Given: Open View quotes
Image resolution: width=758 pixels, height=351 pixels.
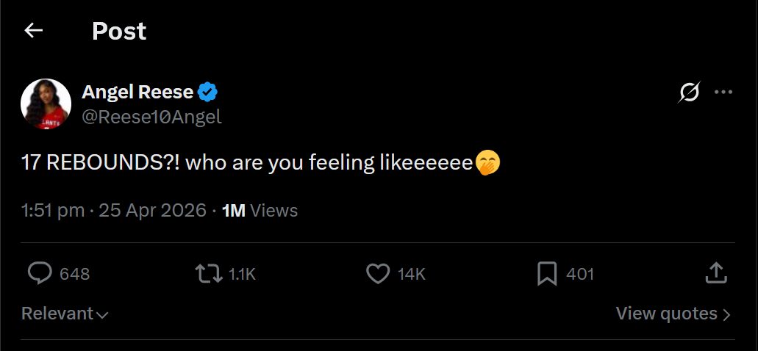Looking at the screenshot, I should (673, 314).
